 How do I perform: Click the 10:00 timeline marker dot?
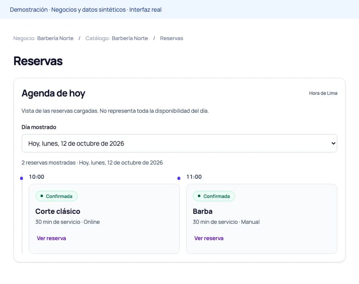pos(22,178)
